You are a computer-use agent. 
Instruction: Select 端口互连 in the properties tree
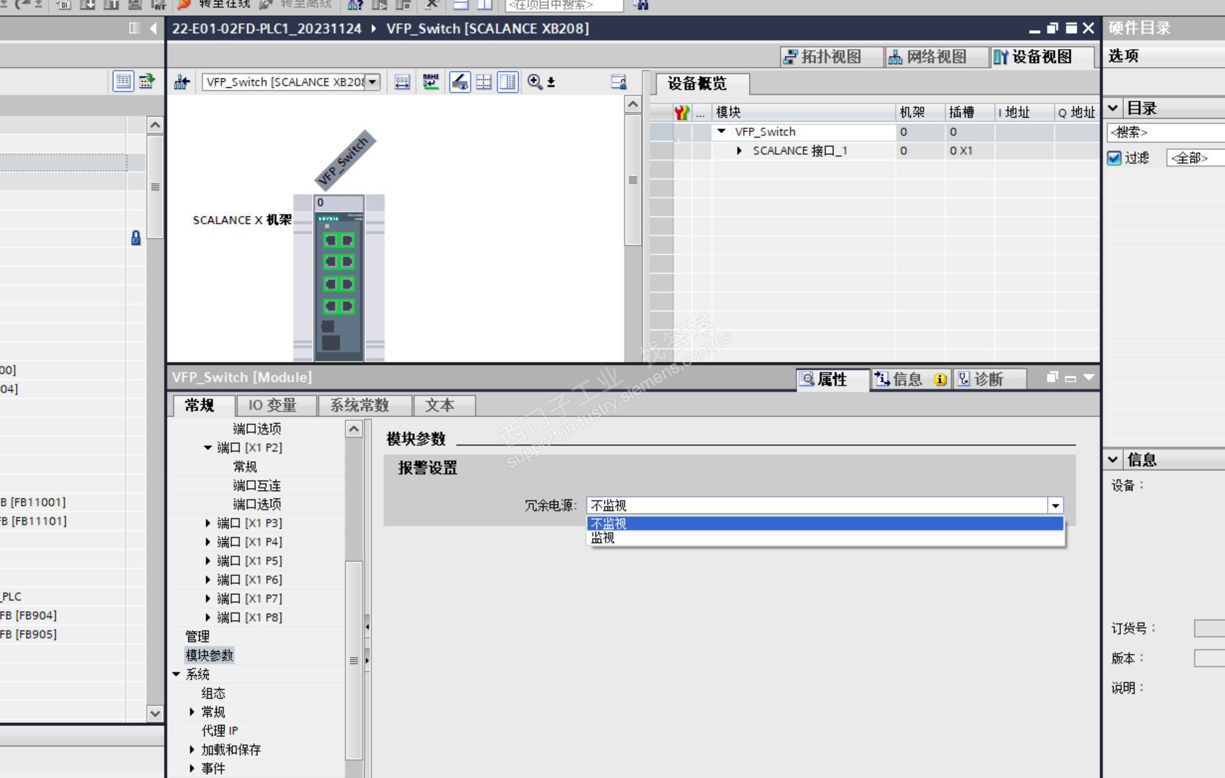coord(257,485)
